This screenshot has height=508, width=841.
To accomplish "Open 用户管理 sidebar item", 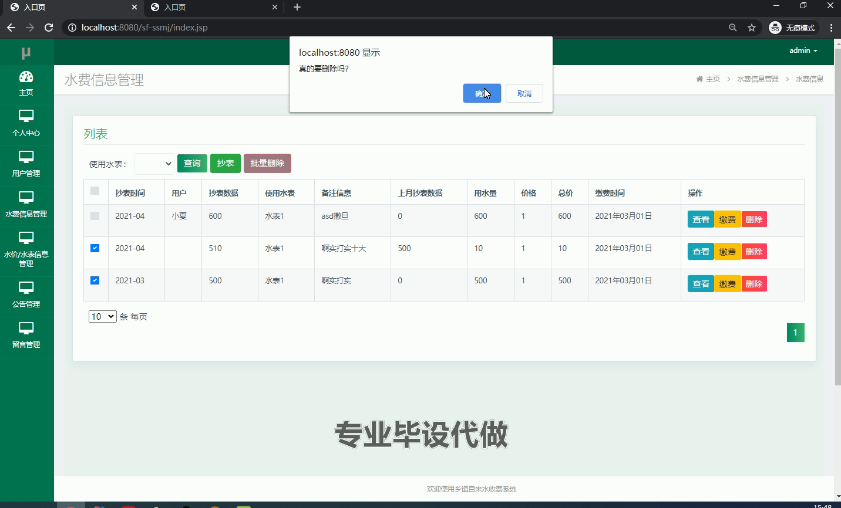I will (26, 164).
